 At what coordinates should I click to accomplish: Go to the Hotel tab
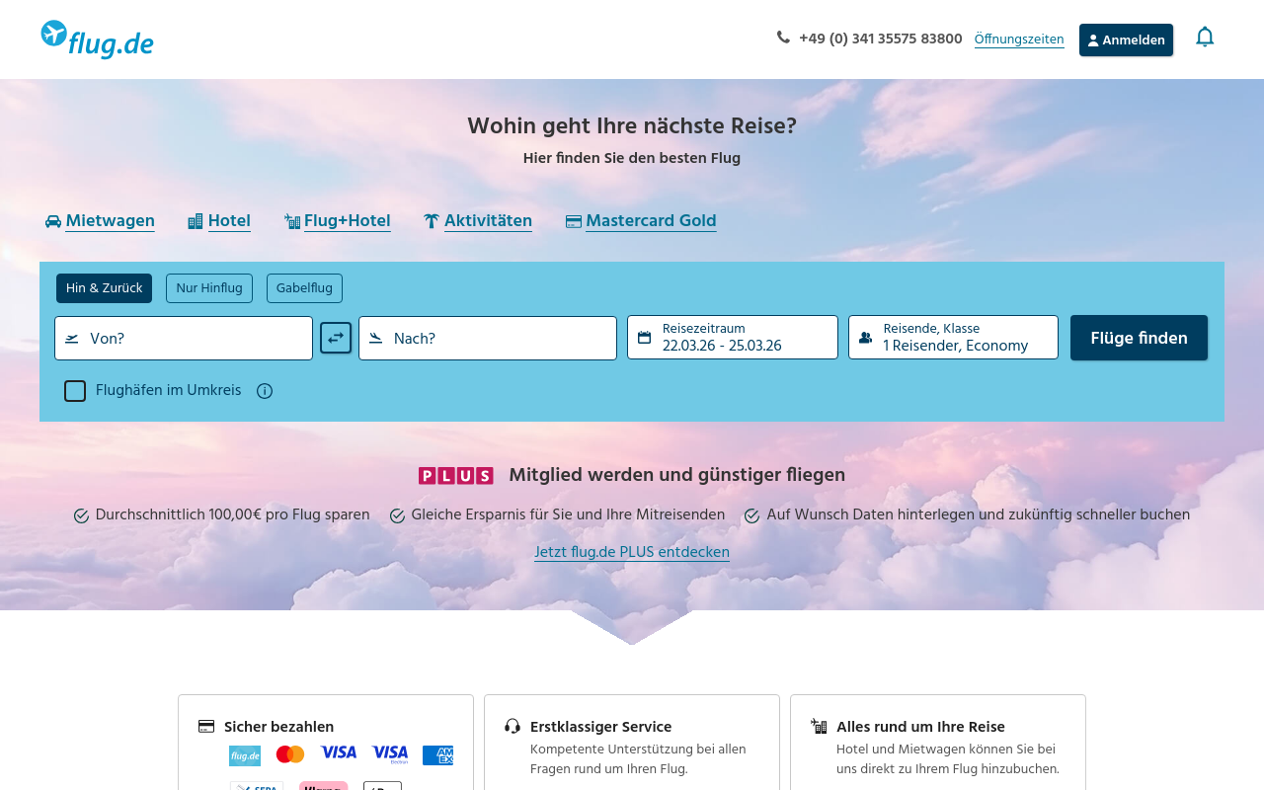point(229,221)
